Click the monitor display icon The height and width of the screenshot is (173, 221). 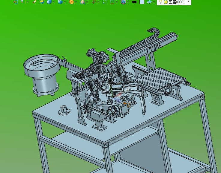tap(123, 2)
